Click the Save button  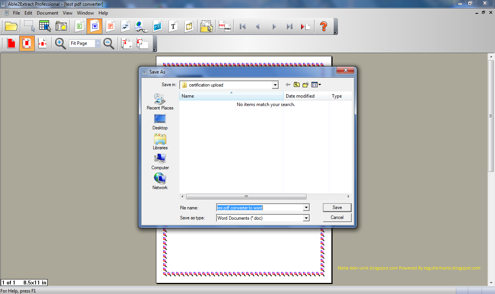click(x=337, y=207)
